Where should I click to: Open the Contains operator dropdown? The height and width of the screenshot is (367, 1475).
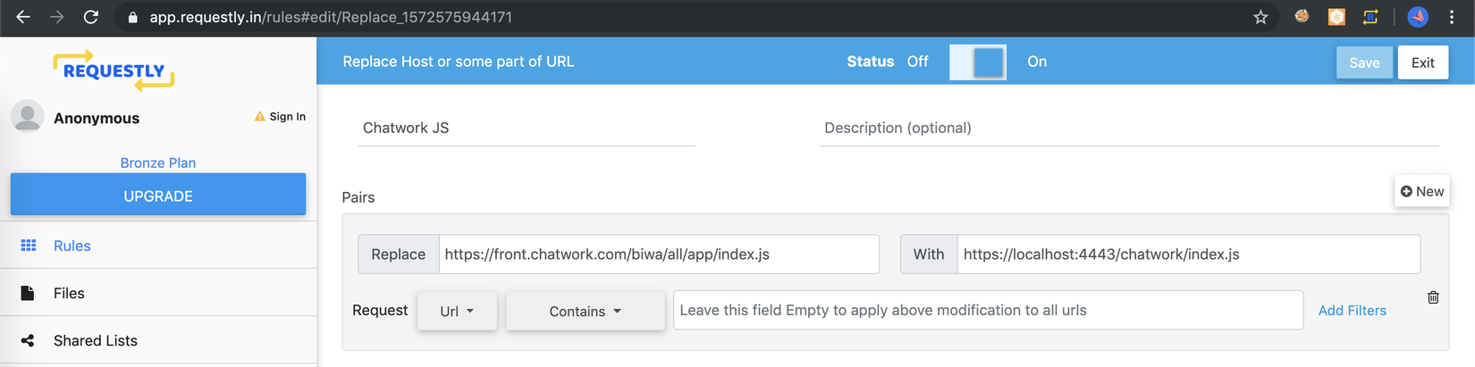(585, 311)
